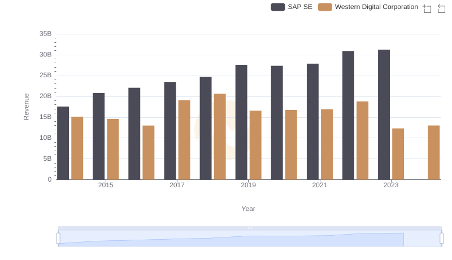Click the Year axis title
The width and height of the screenshot is (452, 260).
pyautogui.click(x=248, y=209)
